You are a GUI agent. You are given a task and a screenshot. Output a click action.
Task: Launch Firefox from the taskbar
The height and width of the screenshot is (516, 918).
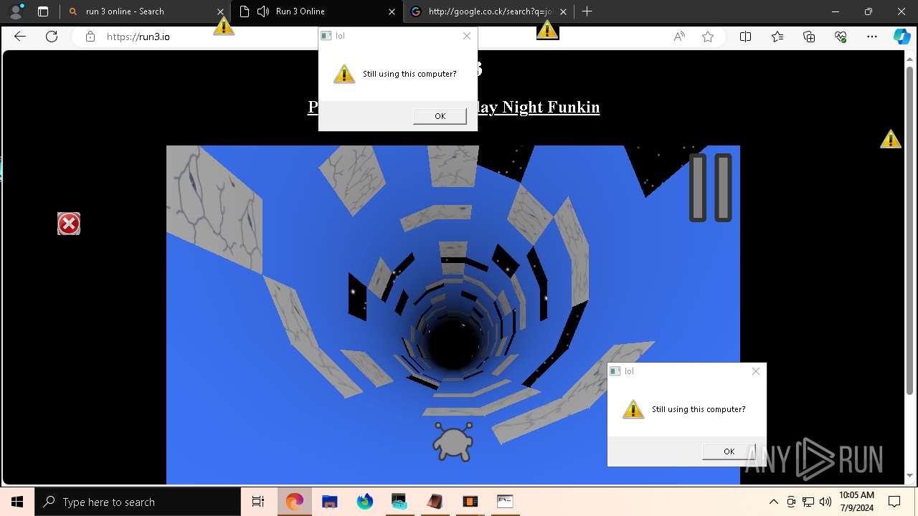(365, 502)
